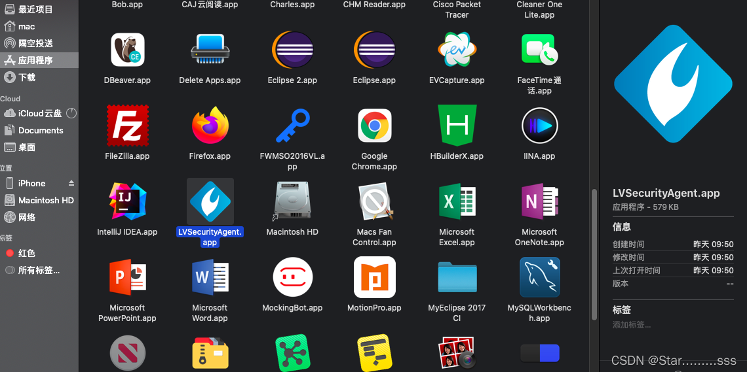The image size is (747, 372).
Task: Click the blue toggle-shaped app icon
Action: click(x=539, y=354)
